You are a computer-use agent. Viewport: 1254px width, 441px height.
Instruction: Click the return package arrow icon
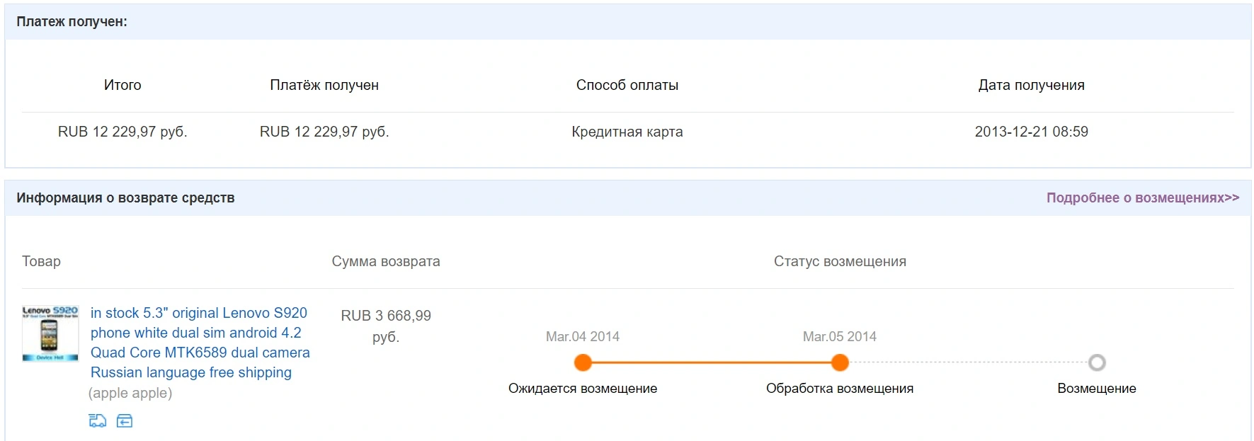(125, 421)
